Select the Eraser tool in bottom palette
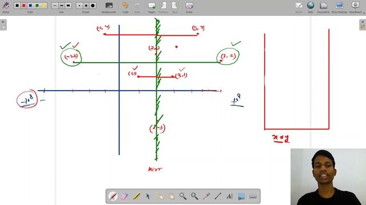 point(125,196)
